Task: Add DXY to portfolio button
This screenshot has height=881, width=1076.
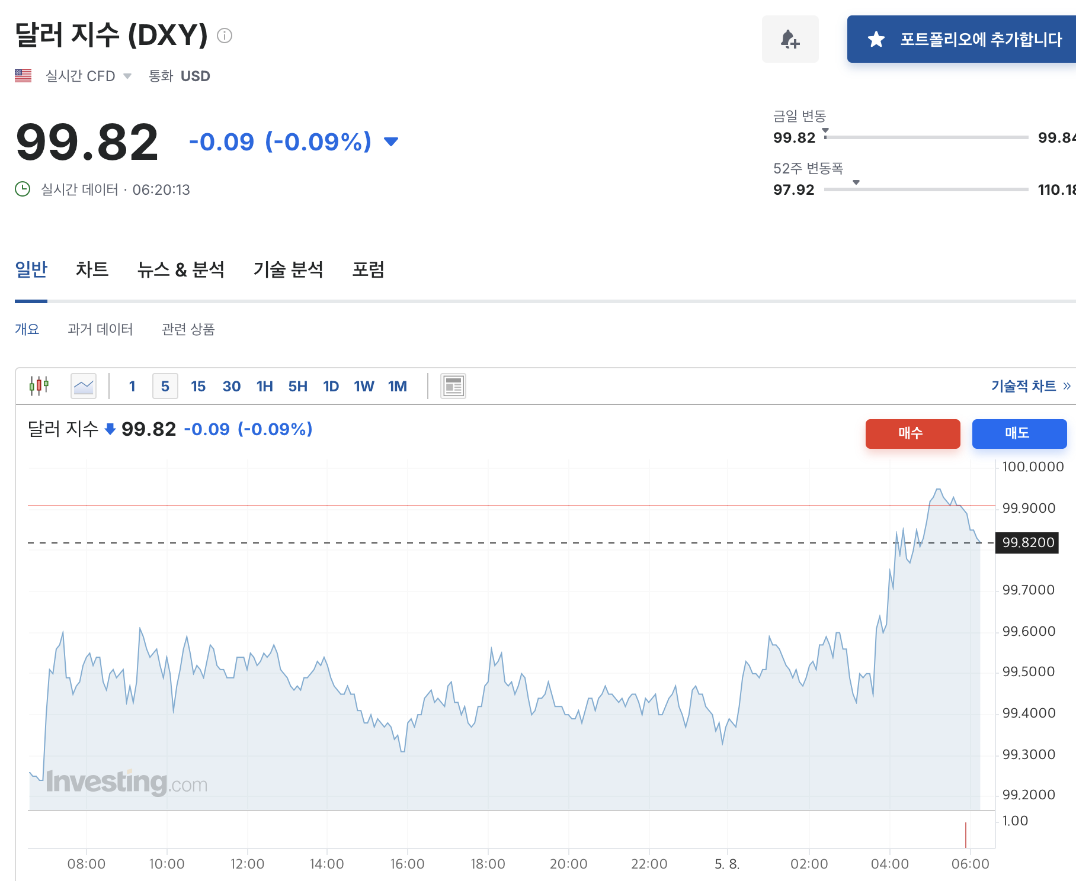Action: click(962, 39)
